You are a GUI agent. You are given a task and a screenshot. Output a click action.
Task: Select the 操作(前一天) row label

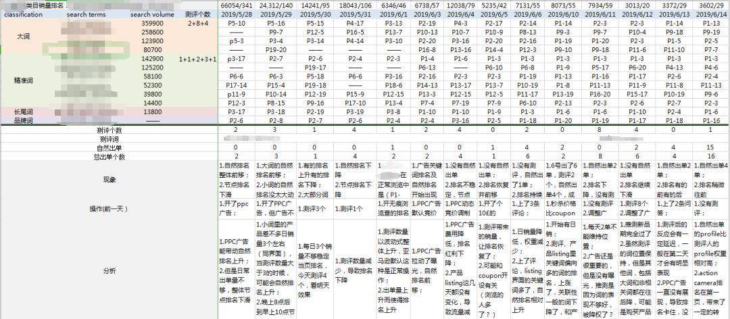[x=109, y=208]
